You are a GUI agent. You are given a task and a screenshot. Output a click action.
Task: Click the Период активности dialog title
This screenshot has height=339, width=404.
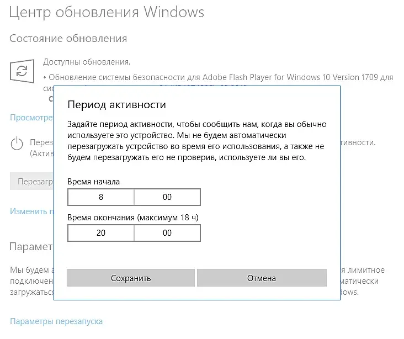tap(116, 104)
